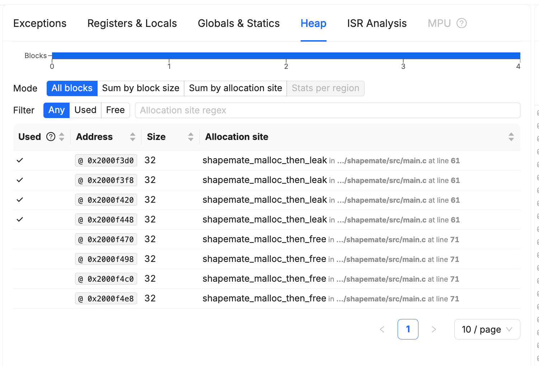
Task: Click the Allocation site column header
Action: [x=237, y=137]
